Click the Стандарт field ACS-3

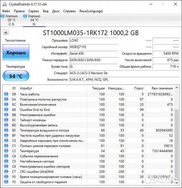tap(124, 73)
